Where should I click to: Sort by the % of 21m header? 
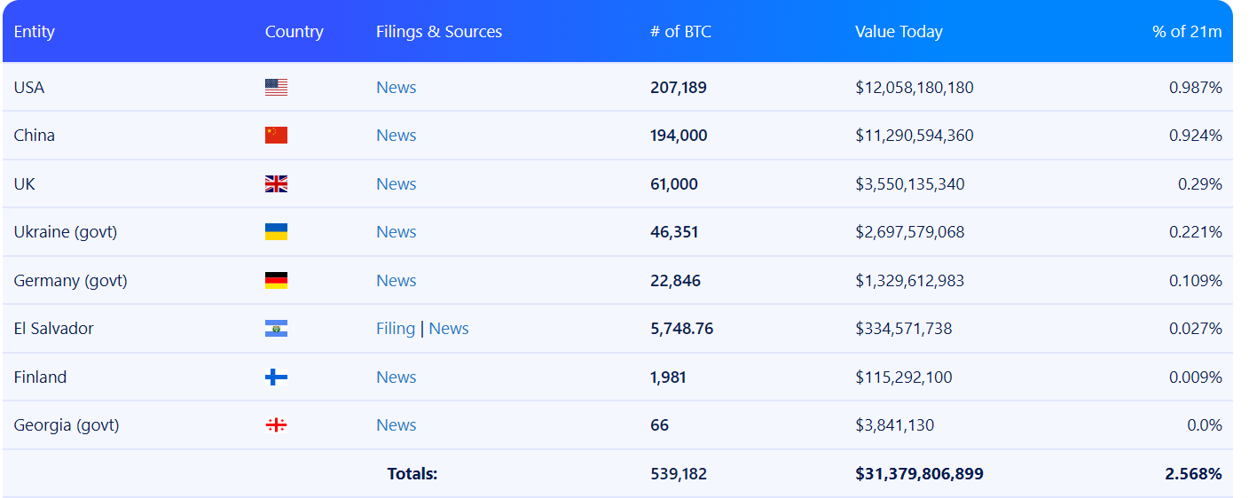pyautogui.click(x=1186, y=32)
